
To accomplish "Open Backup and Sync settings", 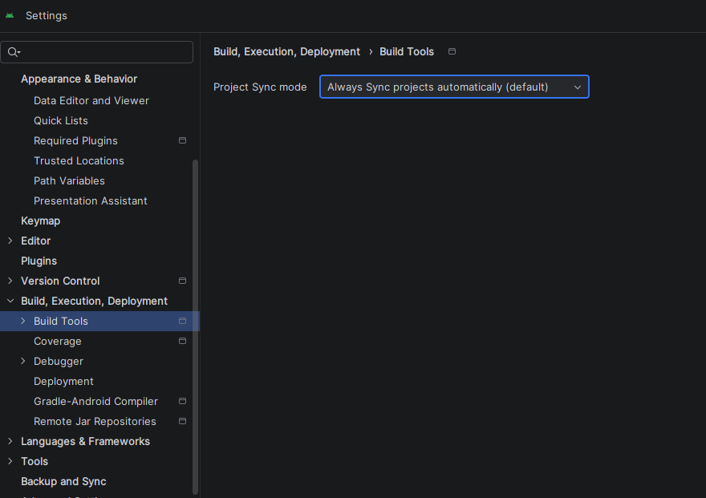I will 63,481.
